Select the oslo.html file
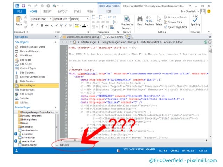 click(x=27, y=134)
